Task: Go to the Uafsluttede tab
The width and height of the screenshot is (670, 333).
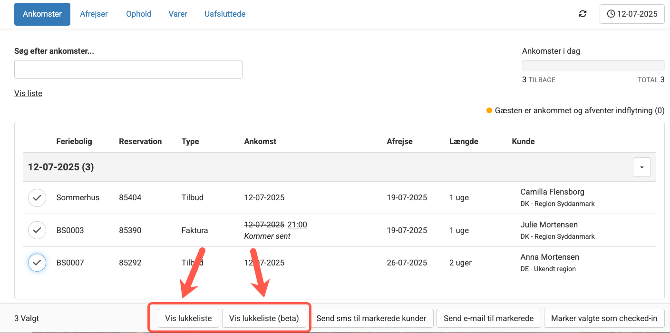Action: pos(225,14)
